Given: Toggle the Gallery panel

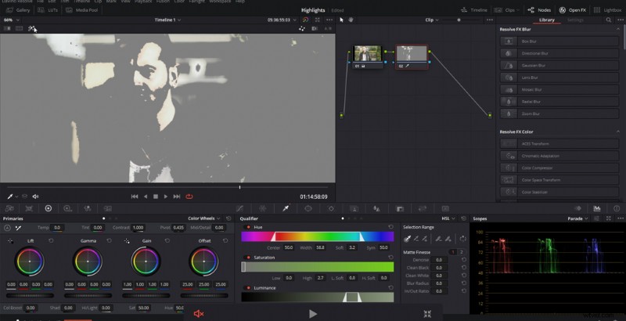Looking at the screenshot, I should tap(18, 10).
